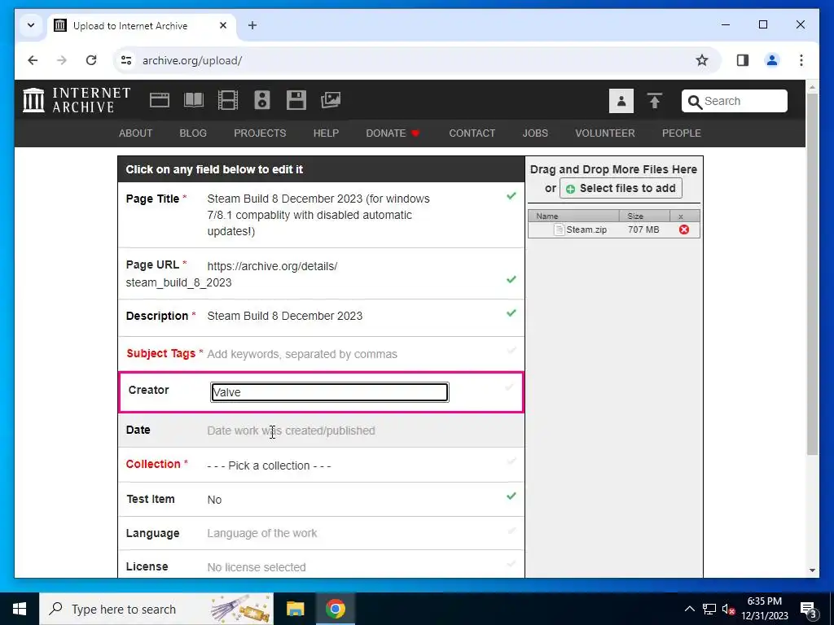The height and width of the screenshot is (625, 834).
Task: Open the notification center icon
Action: (808, 609)
